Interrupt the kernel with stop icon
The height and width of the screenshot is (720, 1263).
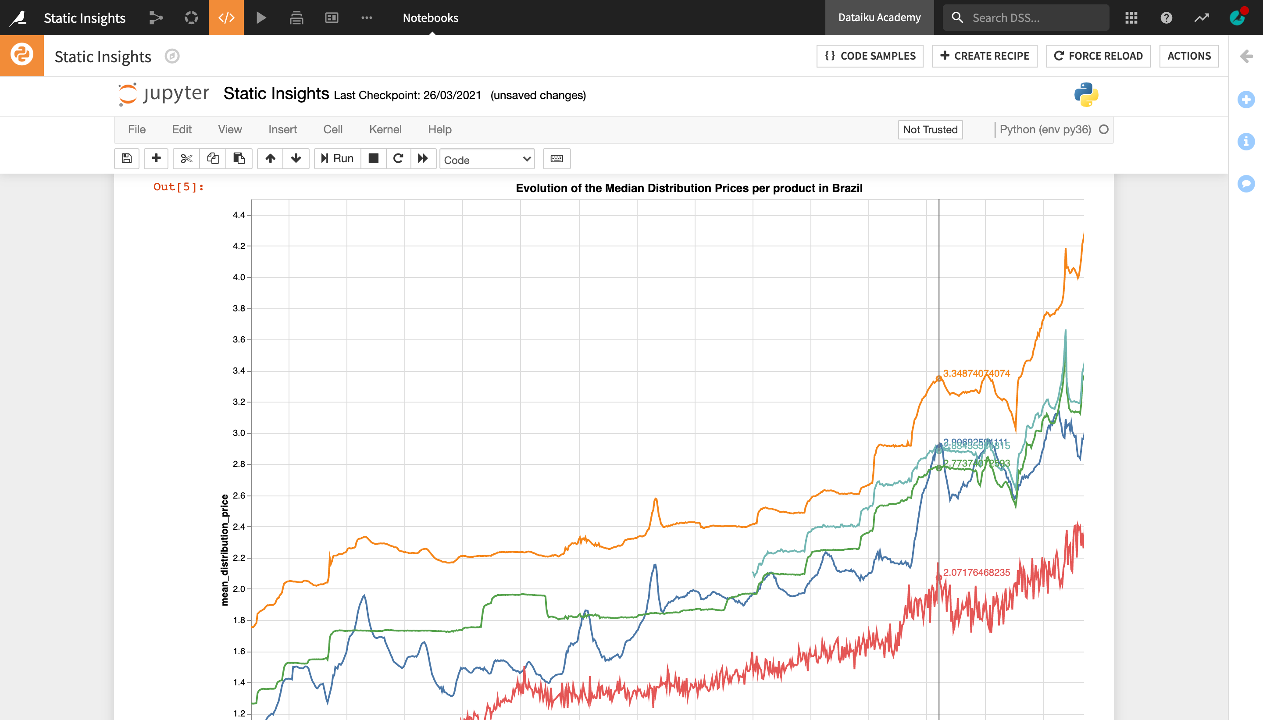click(373, 158)
